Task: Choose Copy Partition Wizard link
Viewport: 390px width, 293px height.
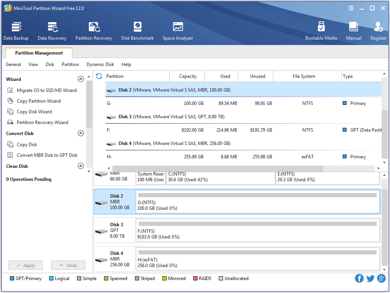Action: pyautogui.click(x=39, y=101)
